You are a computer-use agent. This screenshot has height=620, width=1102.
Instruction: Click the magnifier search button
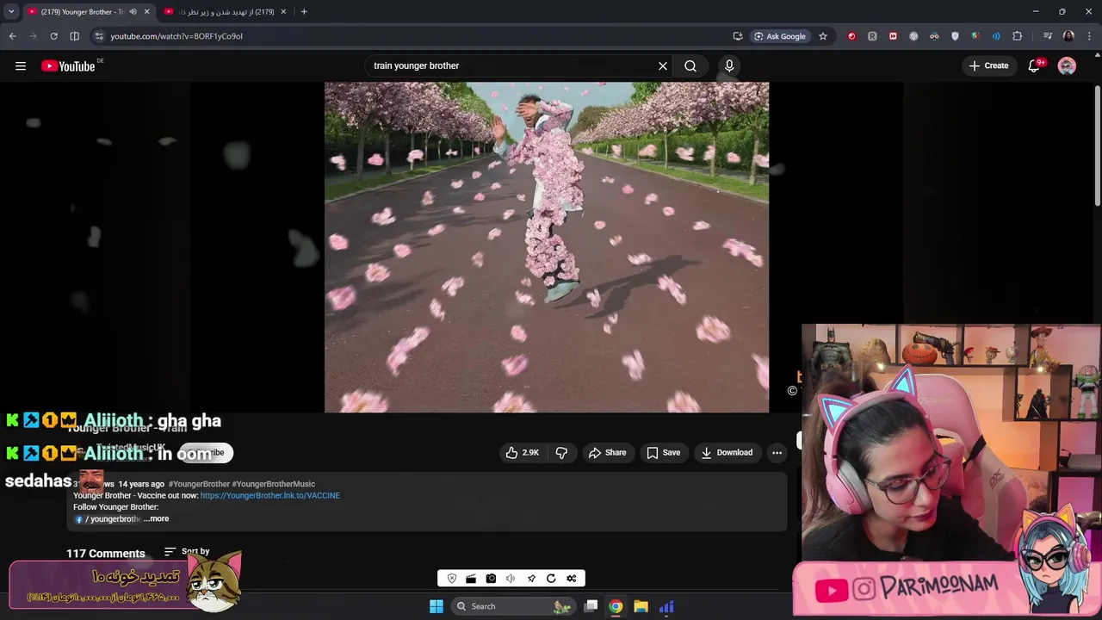click(690, 65)
